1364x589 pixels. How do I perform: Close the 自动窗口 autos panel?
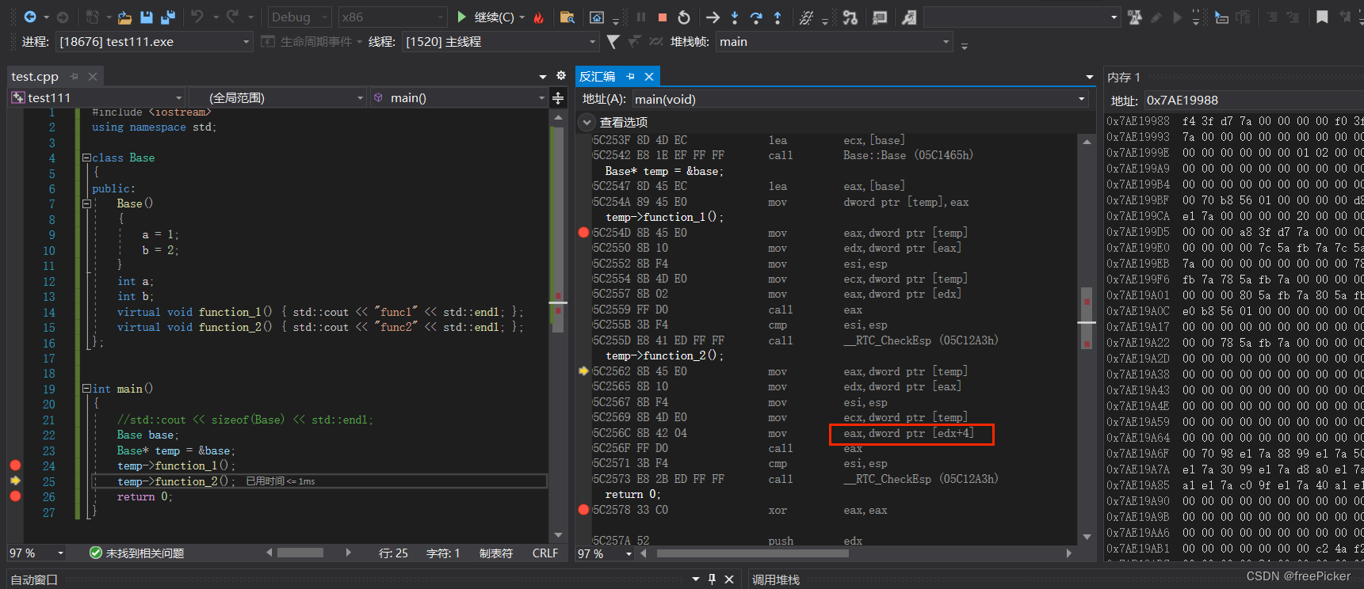point(729,579)
